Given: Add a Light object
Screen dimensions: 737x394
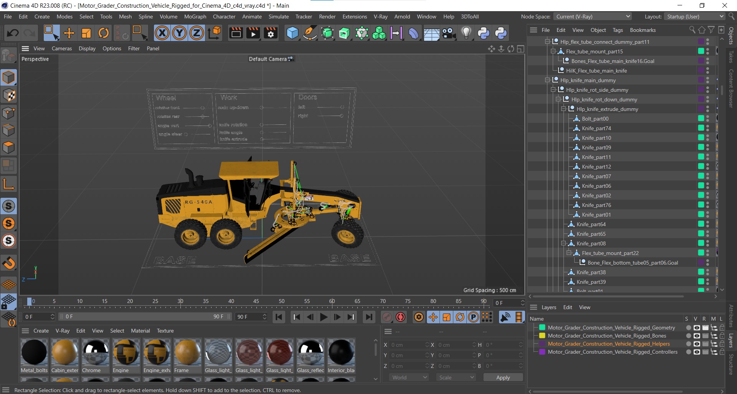Looking at the screenshot, I should pyautogui.click(x=466, y=33).
